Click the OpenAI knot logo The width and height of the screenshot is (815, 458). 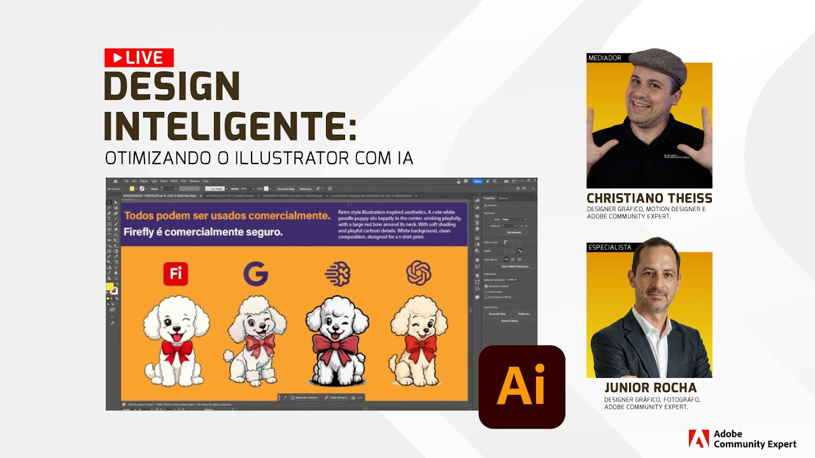pos(418,273)
